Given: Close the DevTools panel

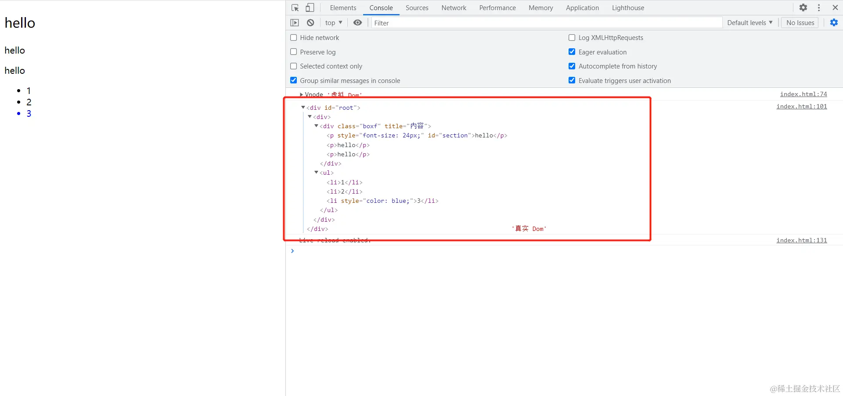Looking at the screenshot, I should pyautogui.click(x=835, y=8).
